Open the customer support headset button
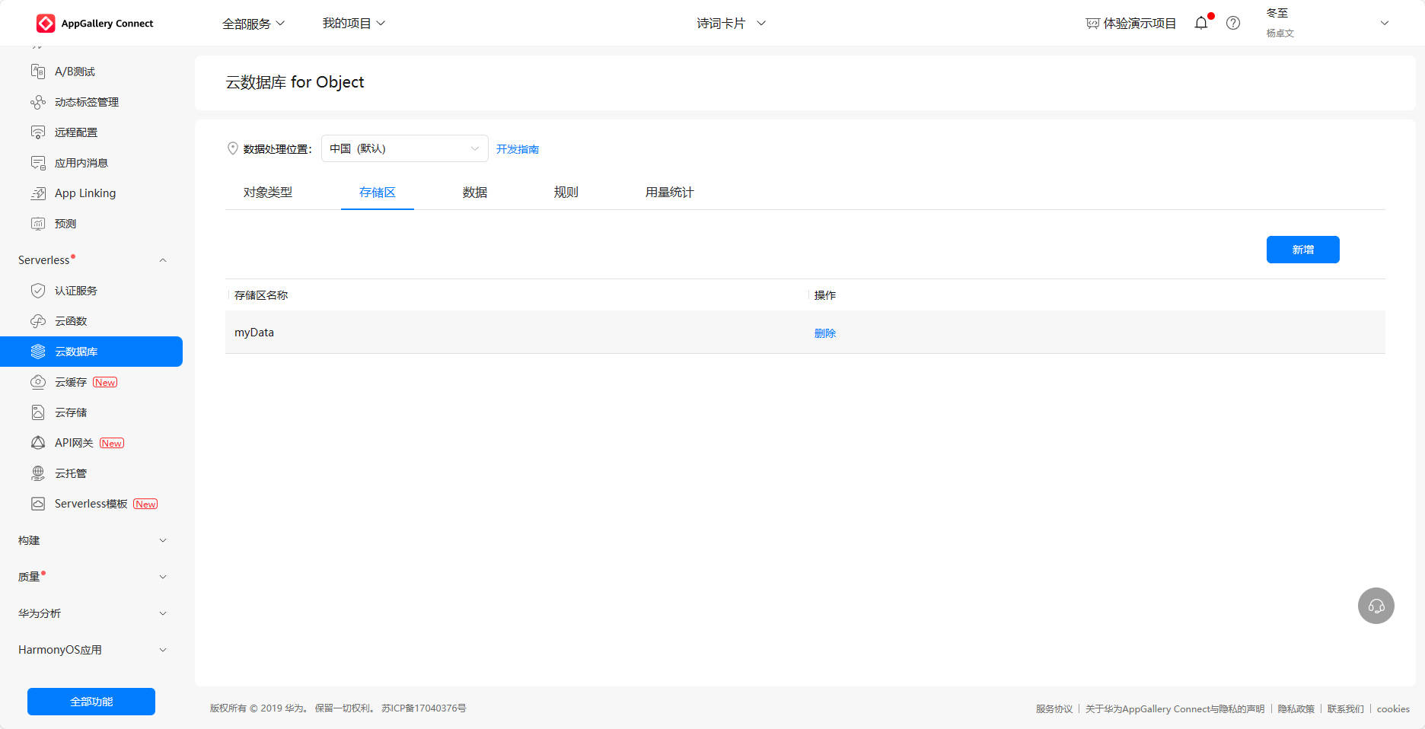 [1376, 606]
